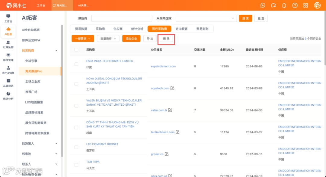Click the 删除 button
The width and height of the screenshot is (326, 177).
166,39
